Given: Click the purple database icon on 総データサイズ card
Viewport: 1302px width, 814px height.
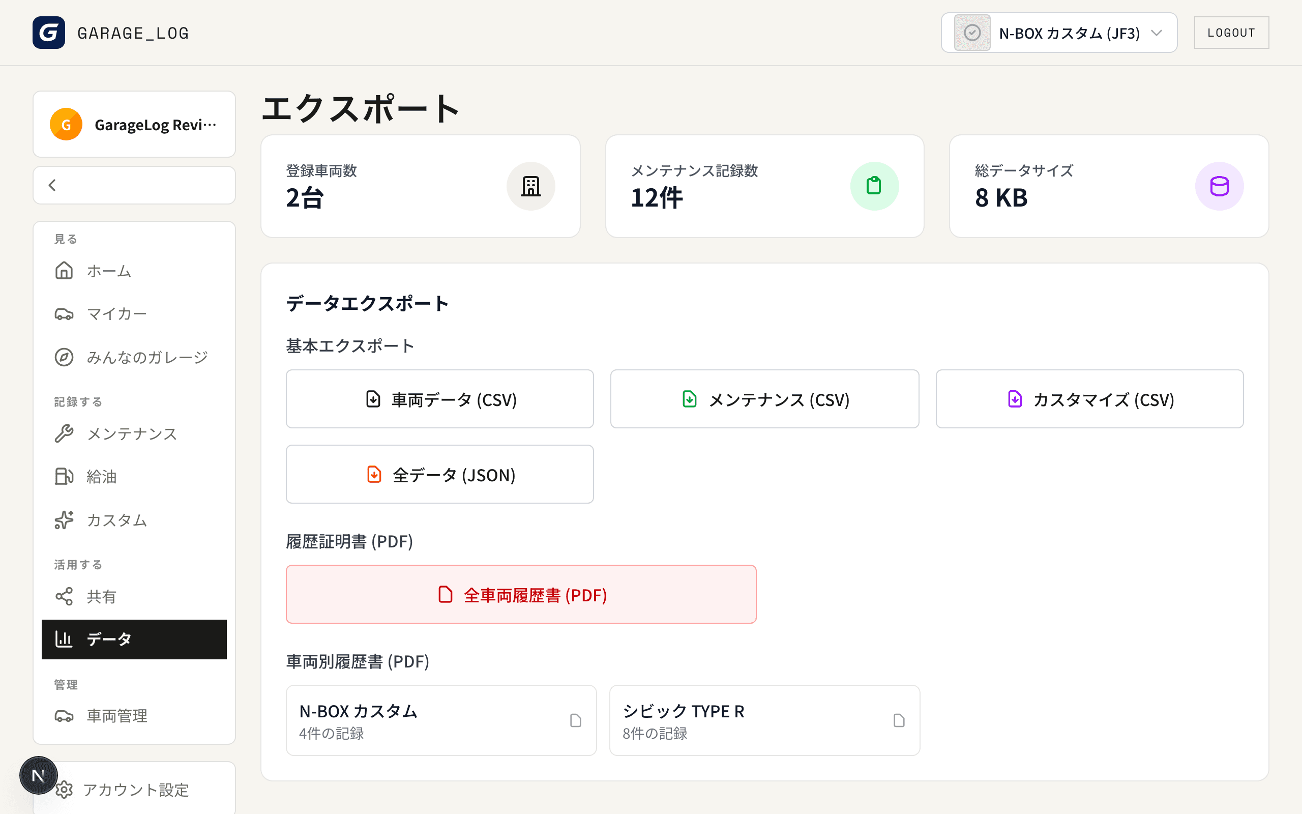Looking at the screenshot, I should [x=1219, y=186].
